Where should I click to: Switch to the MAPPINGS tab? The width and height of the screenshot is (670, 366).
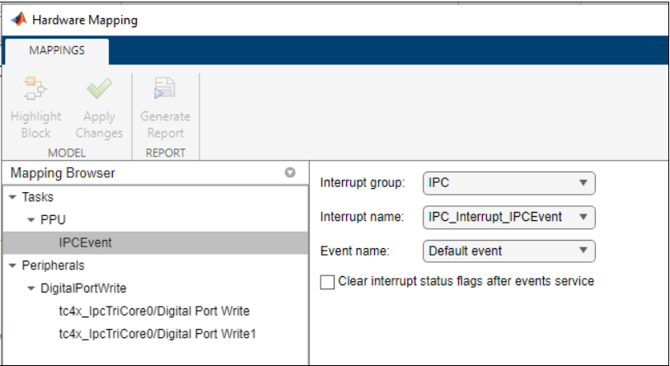coord(57,50)
